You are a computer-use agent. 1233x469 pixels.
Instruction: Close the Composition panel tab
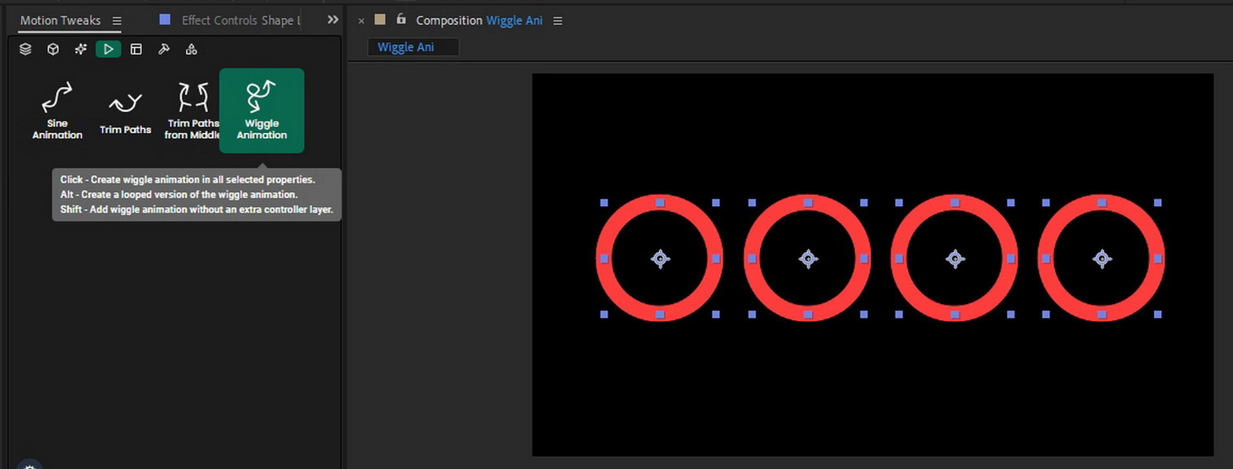(362, 21)
